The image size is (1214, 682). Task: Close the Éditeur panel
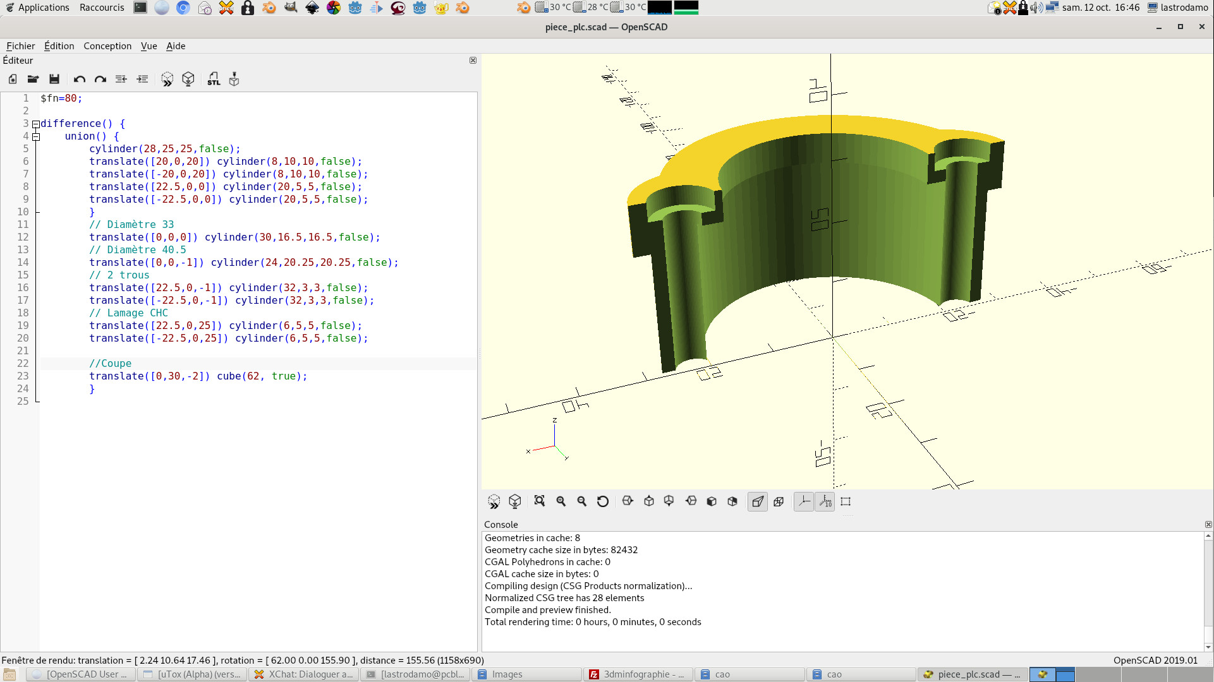tap(473, 61)
